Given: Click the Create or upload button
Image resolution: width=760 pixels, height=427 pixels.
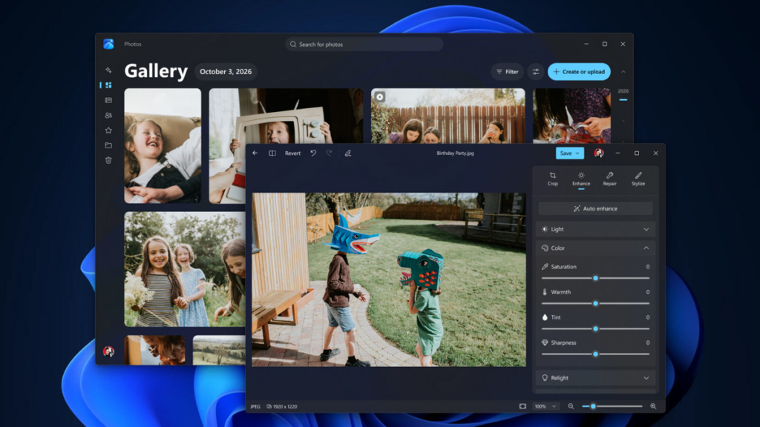Looking at the screenshot, I should pos(579,72).
